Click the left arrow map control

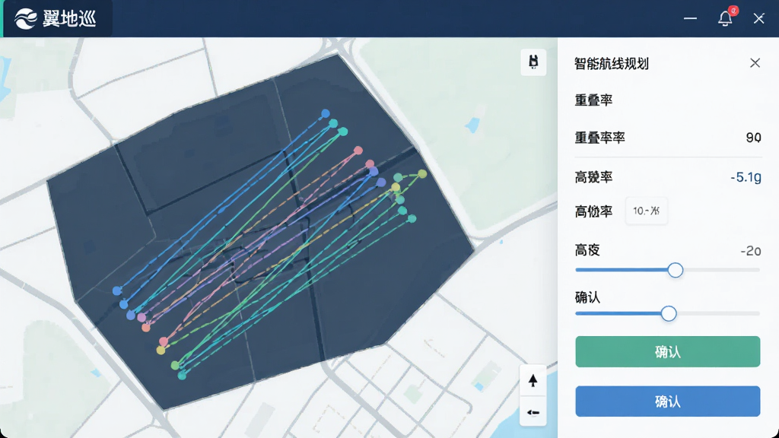(533, 412)
